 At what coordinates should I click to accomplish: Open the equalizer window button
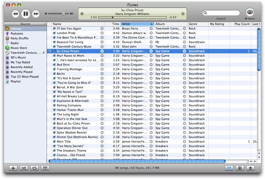[229, 168]
